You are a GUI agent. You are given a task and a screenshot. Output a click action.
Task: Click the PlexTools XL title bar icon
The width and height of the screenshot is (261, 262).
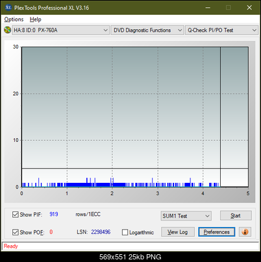pos(8,8)
